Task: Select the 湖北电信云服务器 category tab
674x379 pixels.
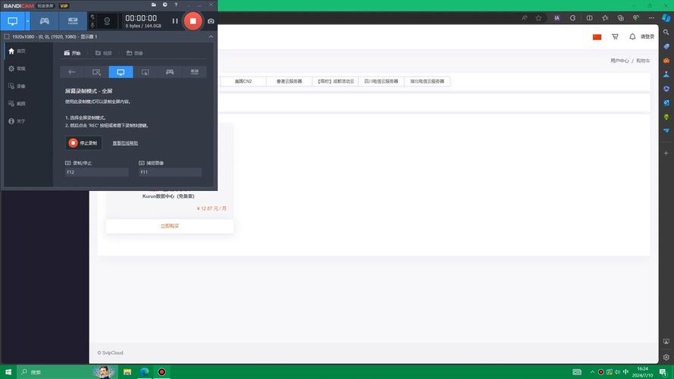Action: [428, 81]
